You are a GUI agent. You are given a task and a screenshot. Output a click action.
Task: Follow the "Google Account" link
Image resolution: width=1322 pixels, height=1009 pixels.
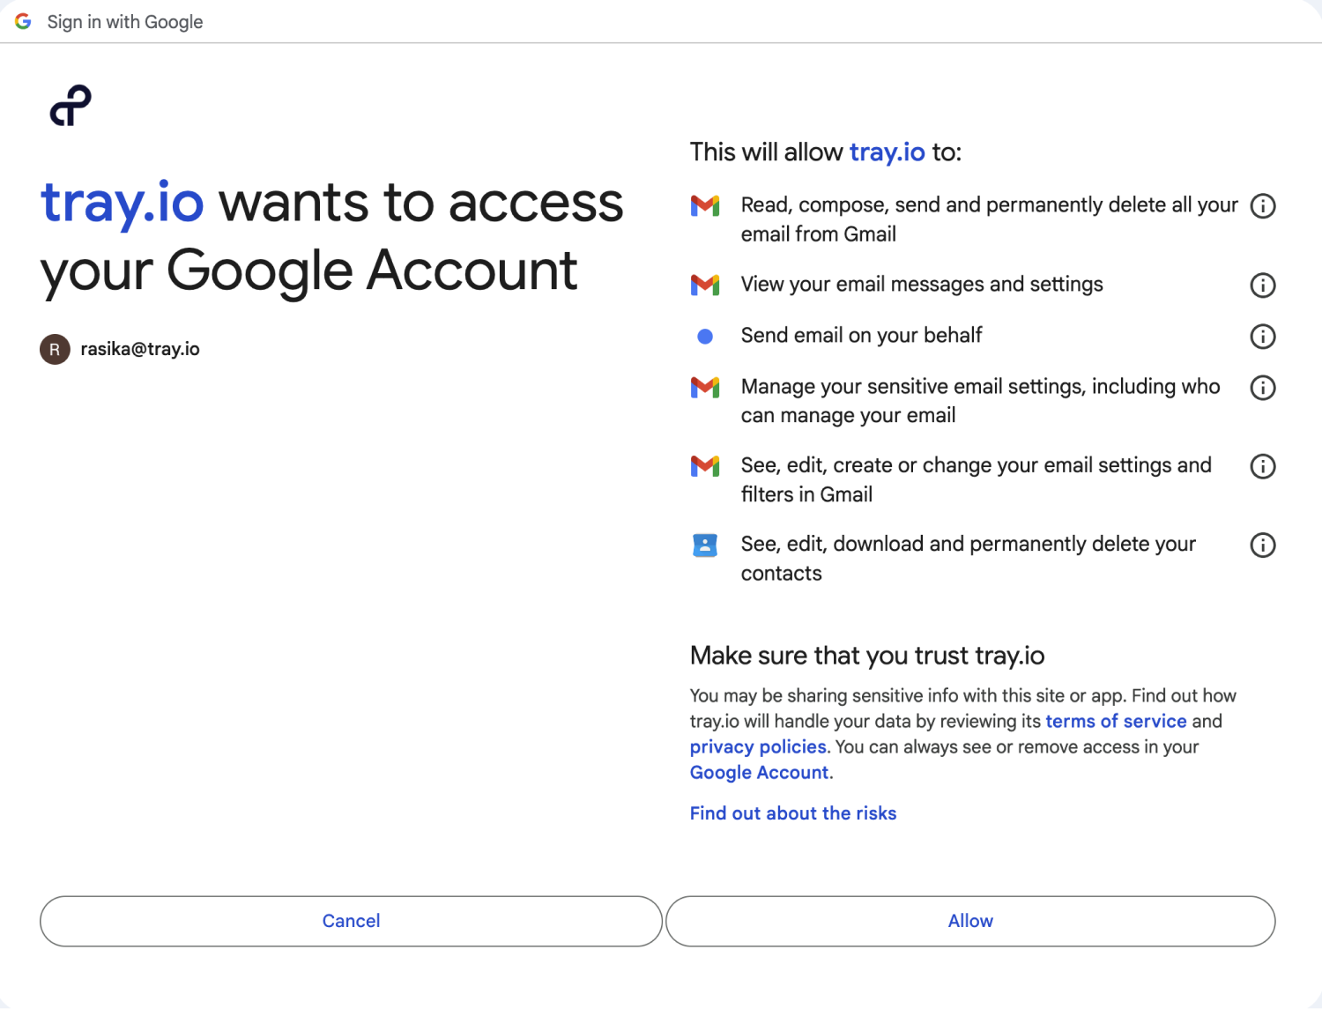759,773
